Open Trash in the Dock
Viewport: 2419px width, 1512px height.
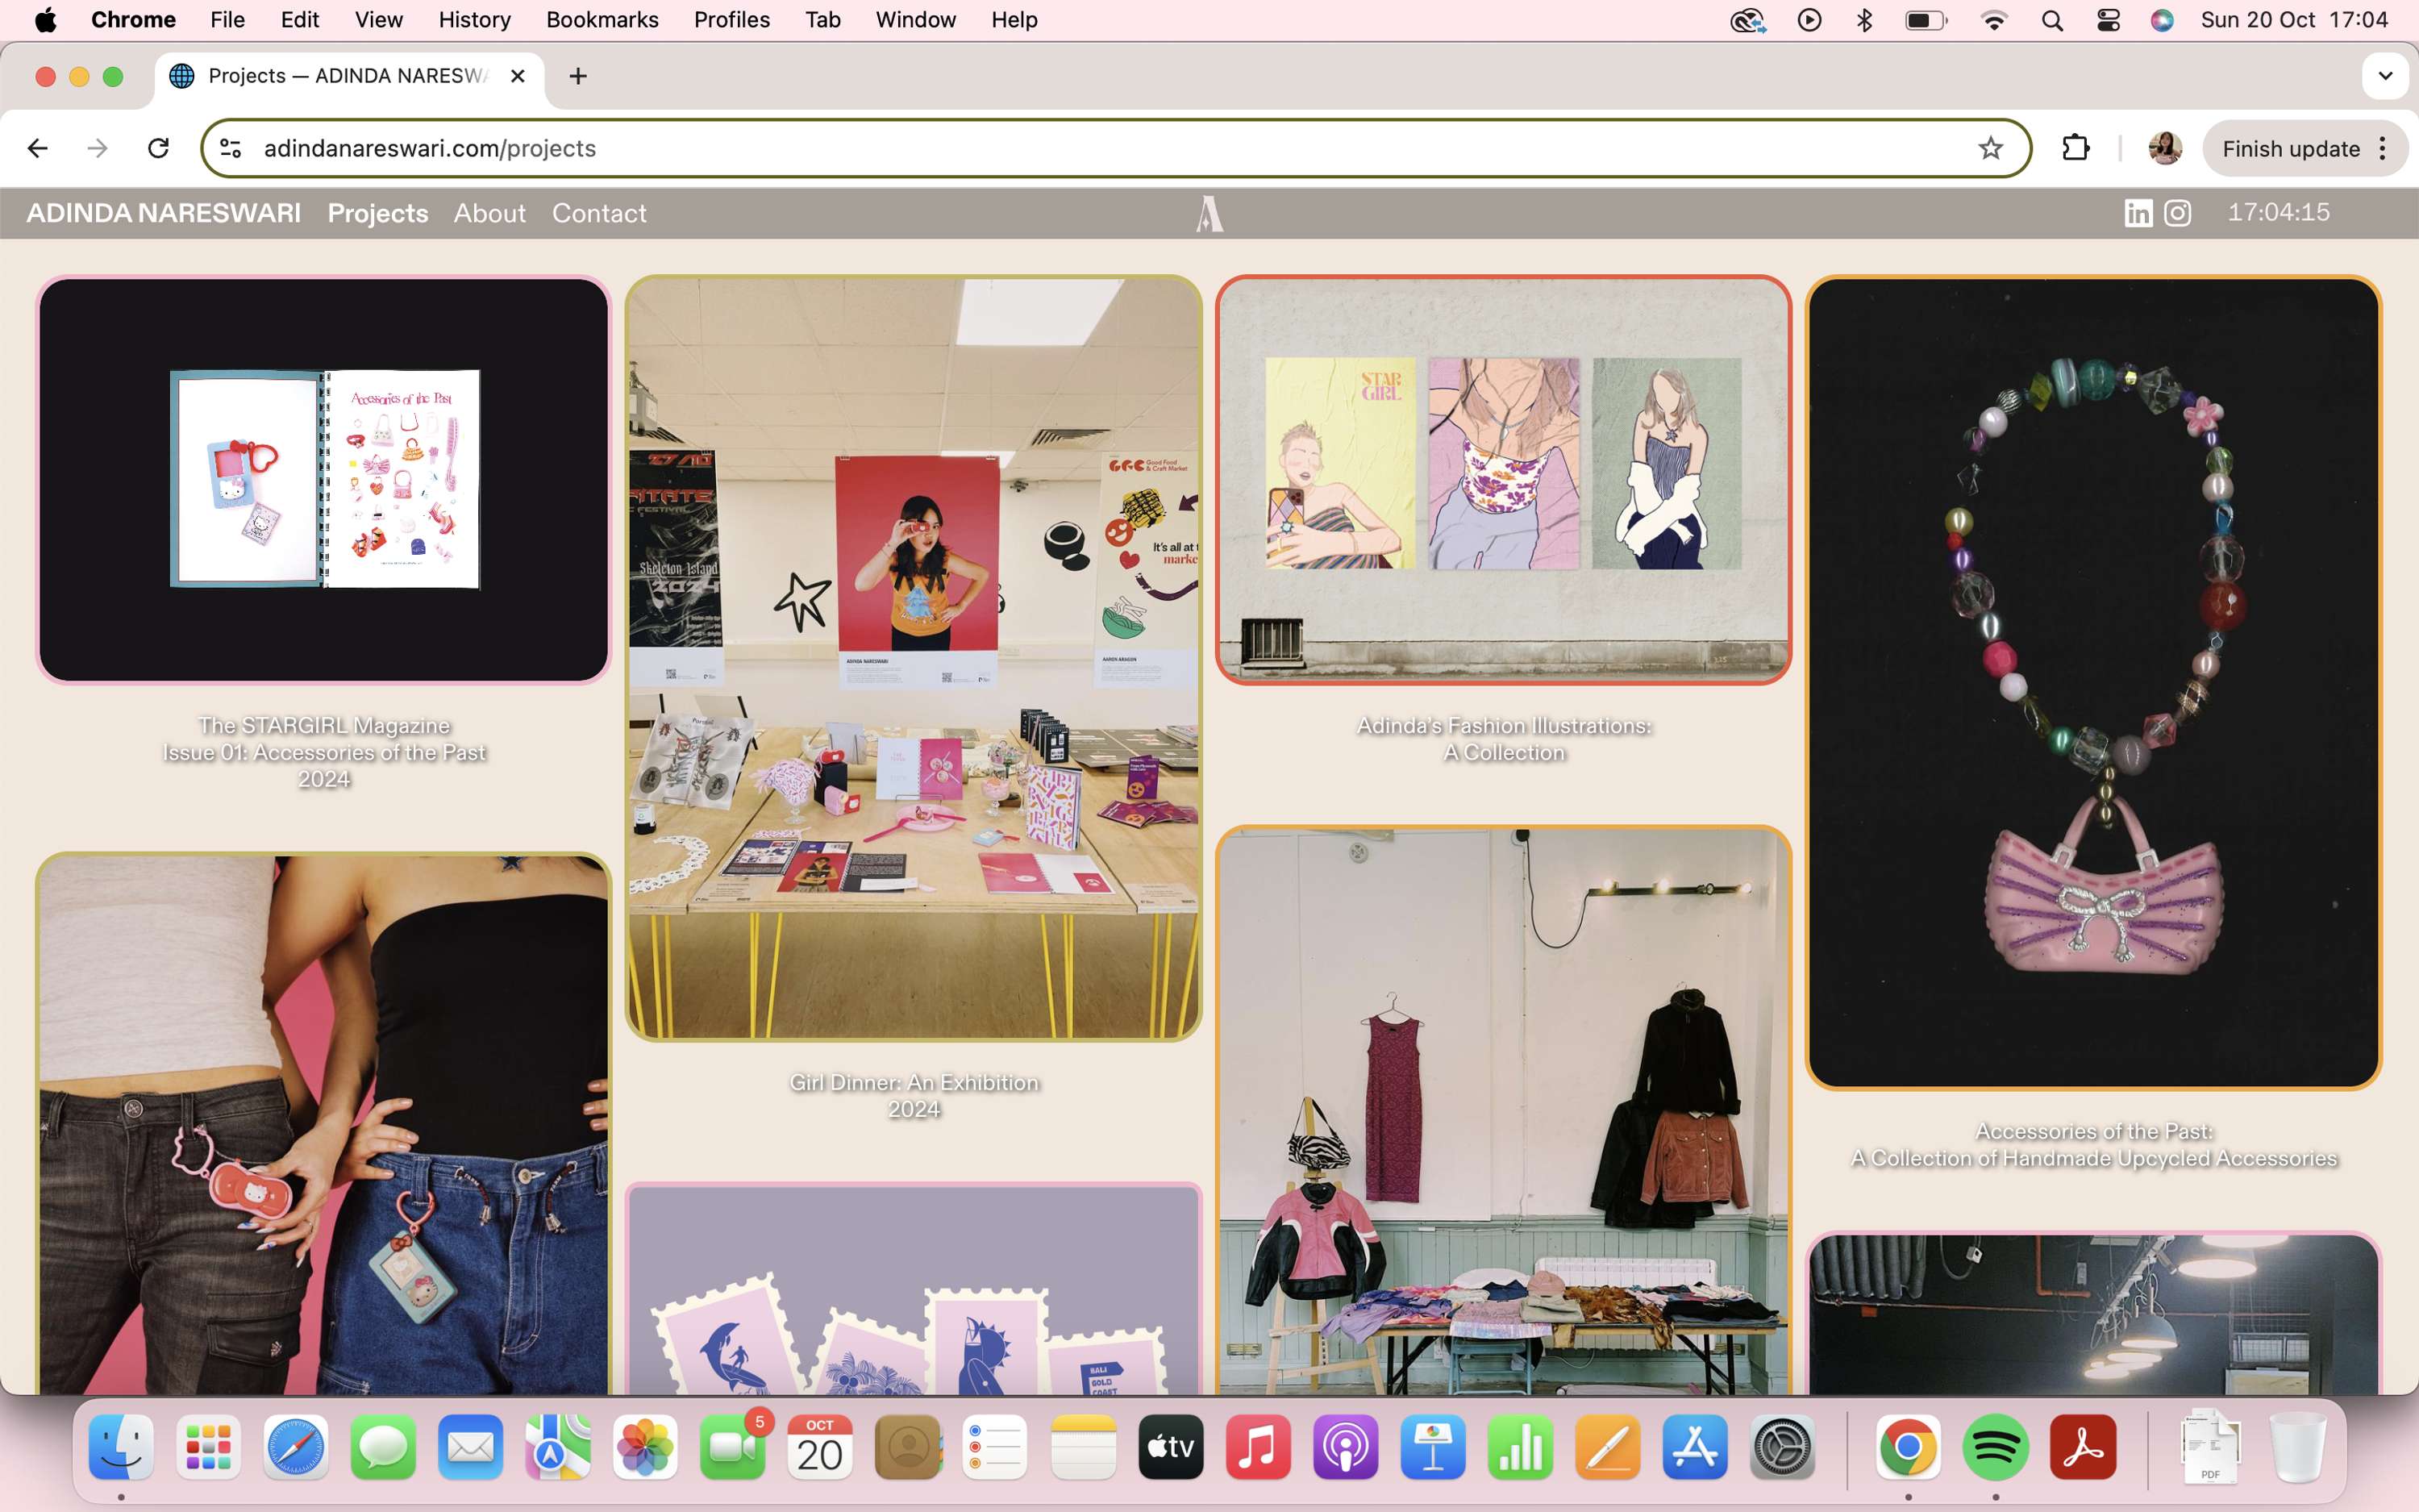click(x=2298, y=1447)
